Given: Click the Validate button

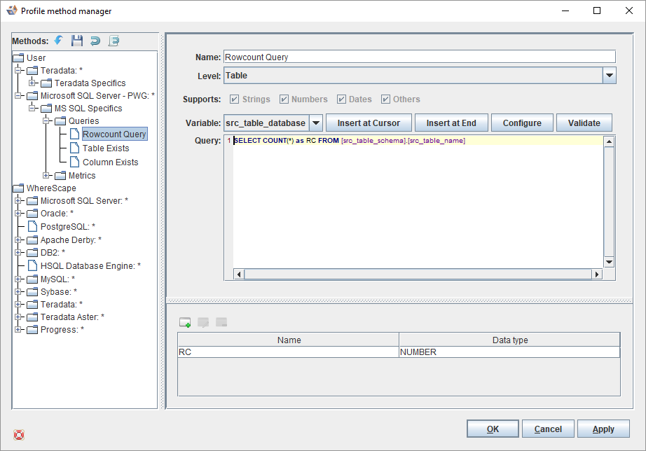Looking at the screenshot, I should point(584,123).
